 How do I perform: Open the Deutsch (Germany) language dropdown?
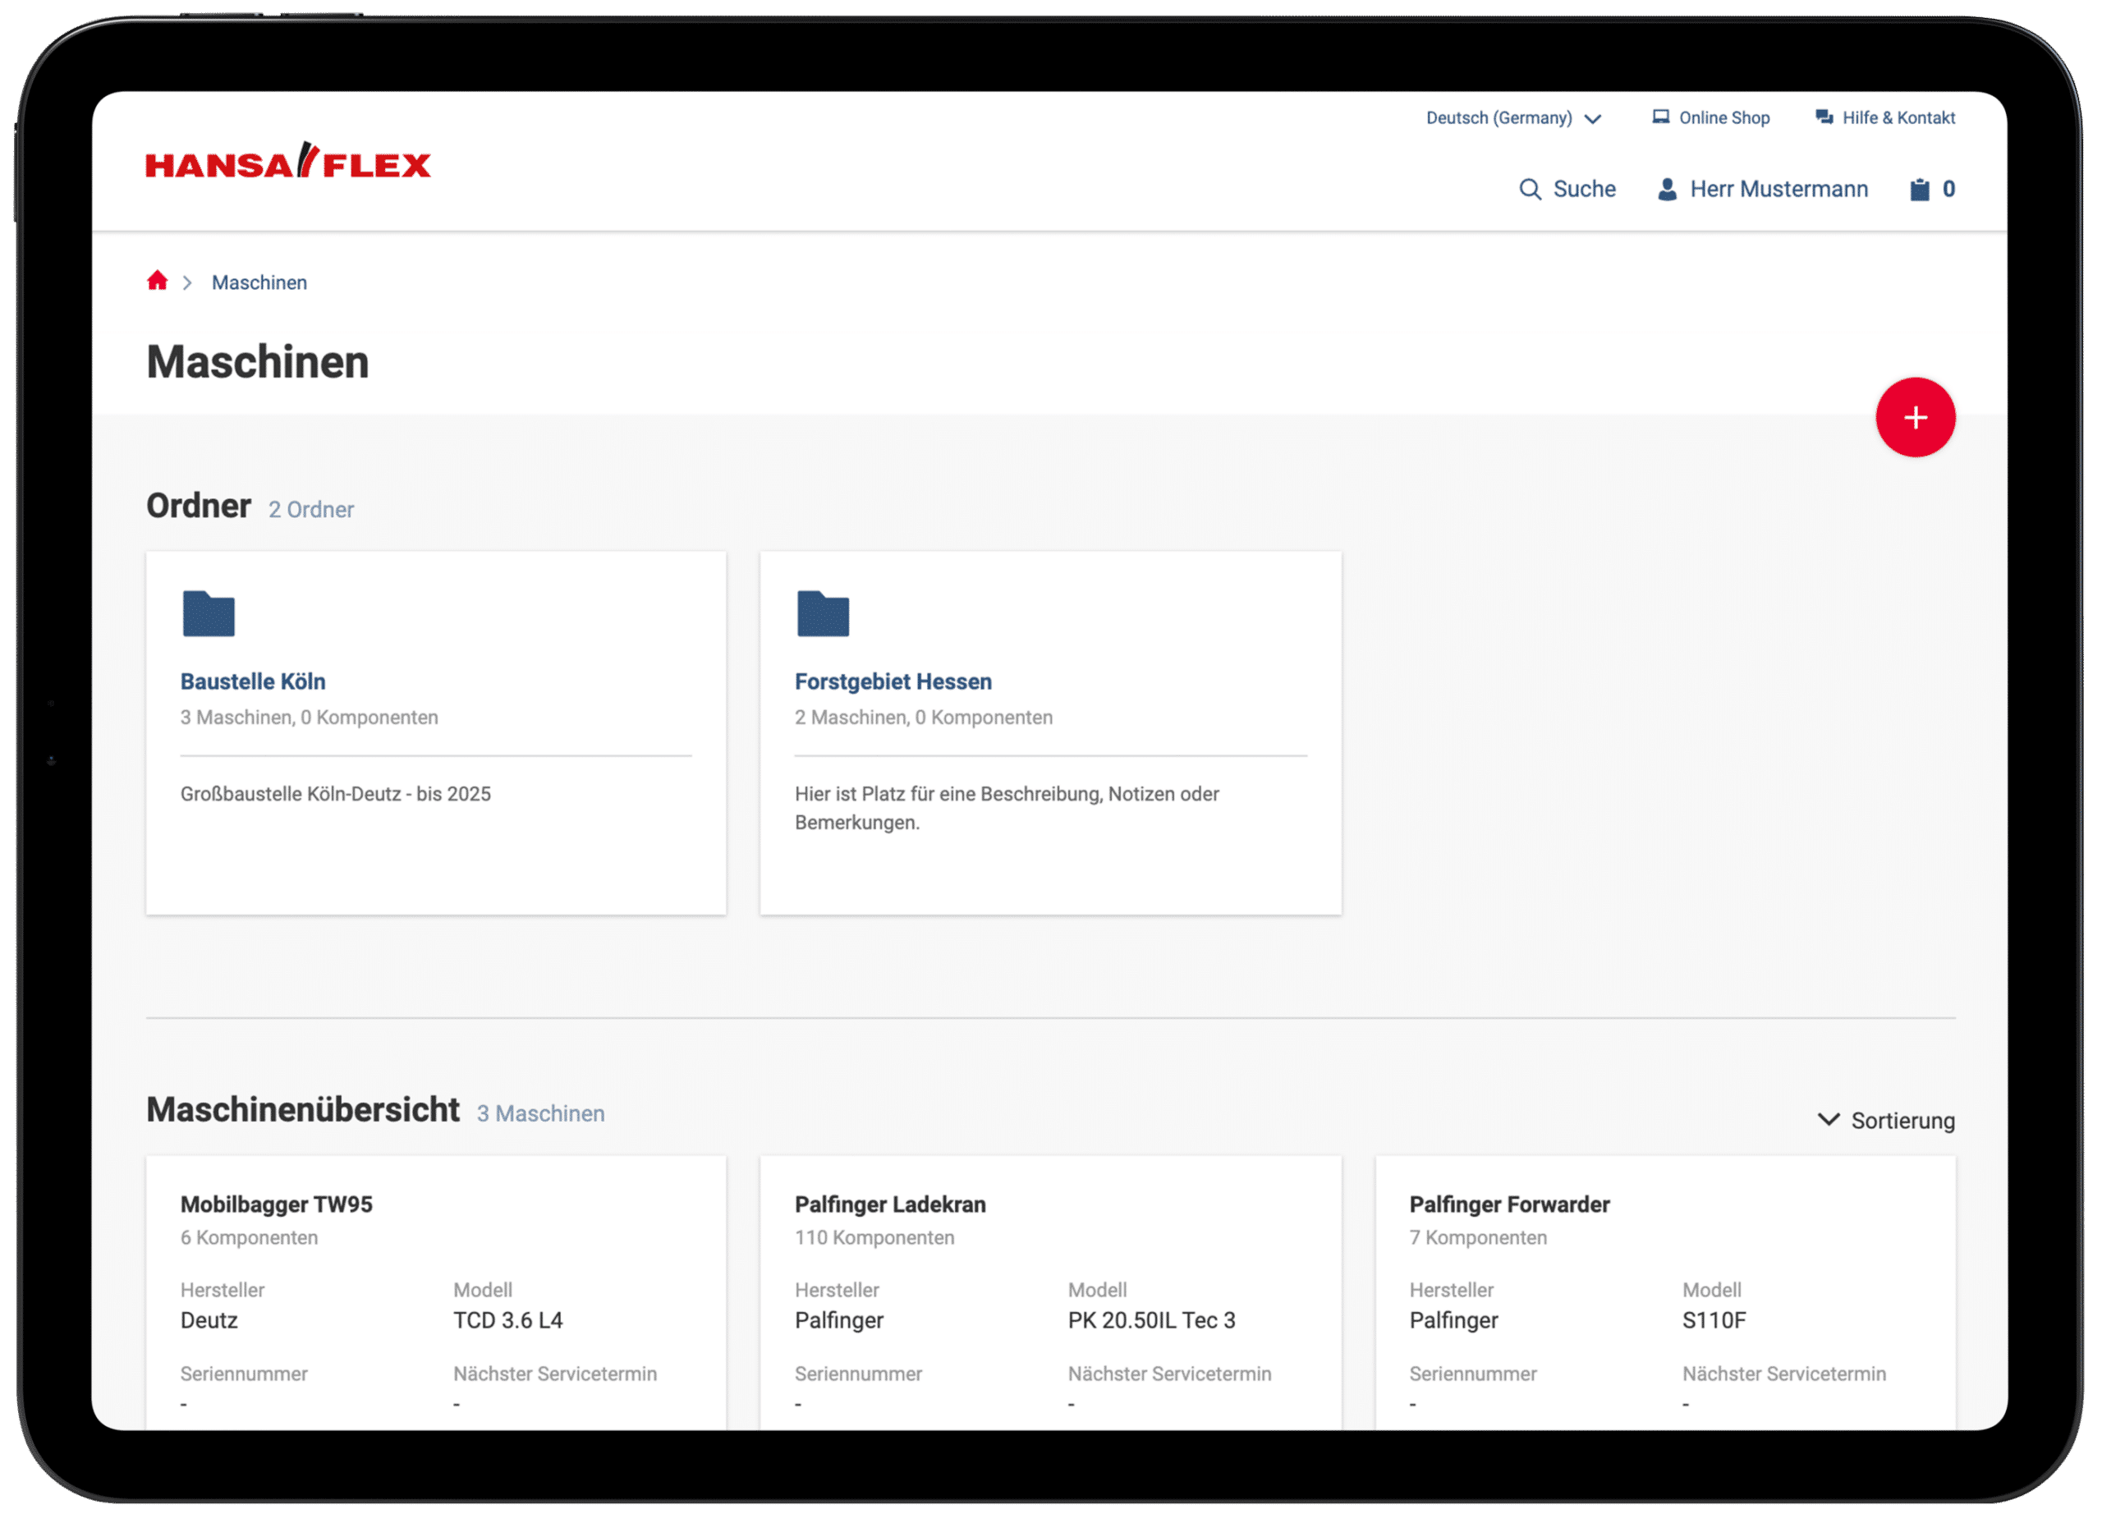[x=1498, y=117]
